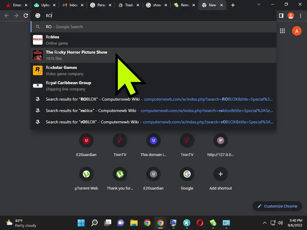
Task: Open the Chat icon on taskbar
Action: click(121, 223)
